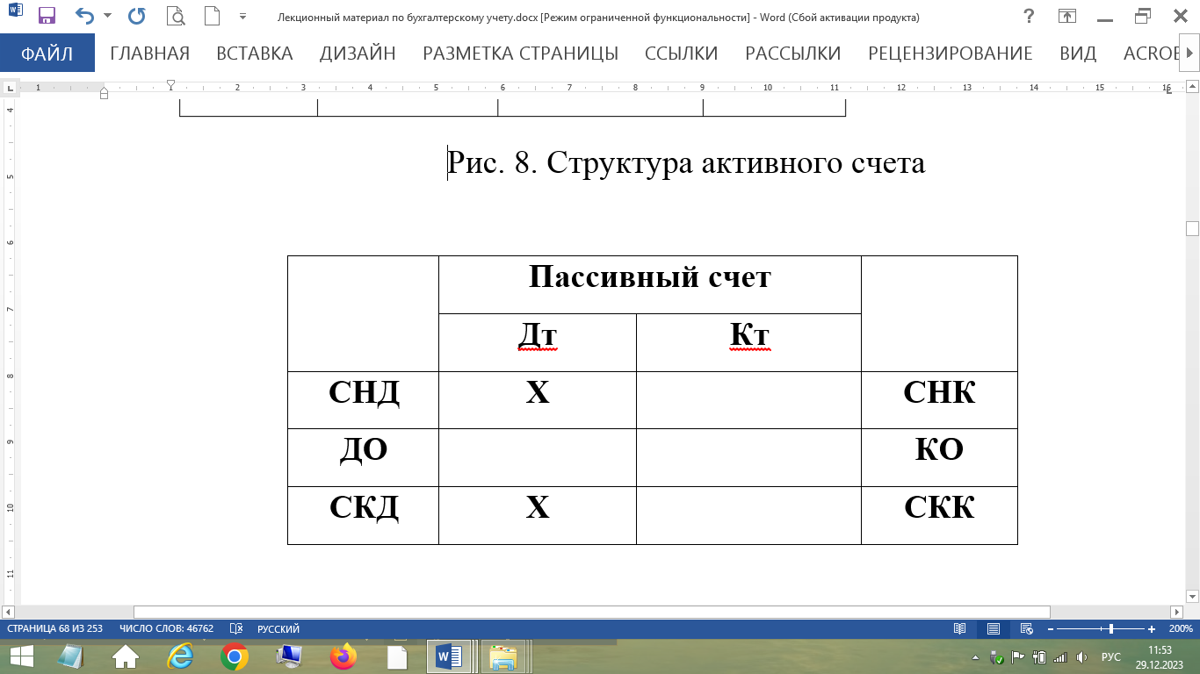Save the document with the floppy disk icon
Image resolution: width=1200 pixels, height=674 pixels.
47,16
